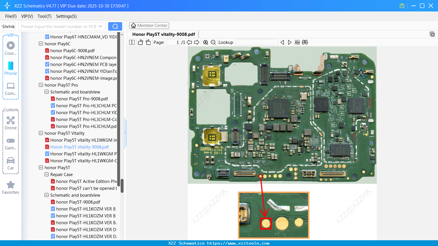The image size is (438, 246).
Task: Click the file tree scroll up arrow
Action: [122, 35]
